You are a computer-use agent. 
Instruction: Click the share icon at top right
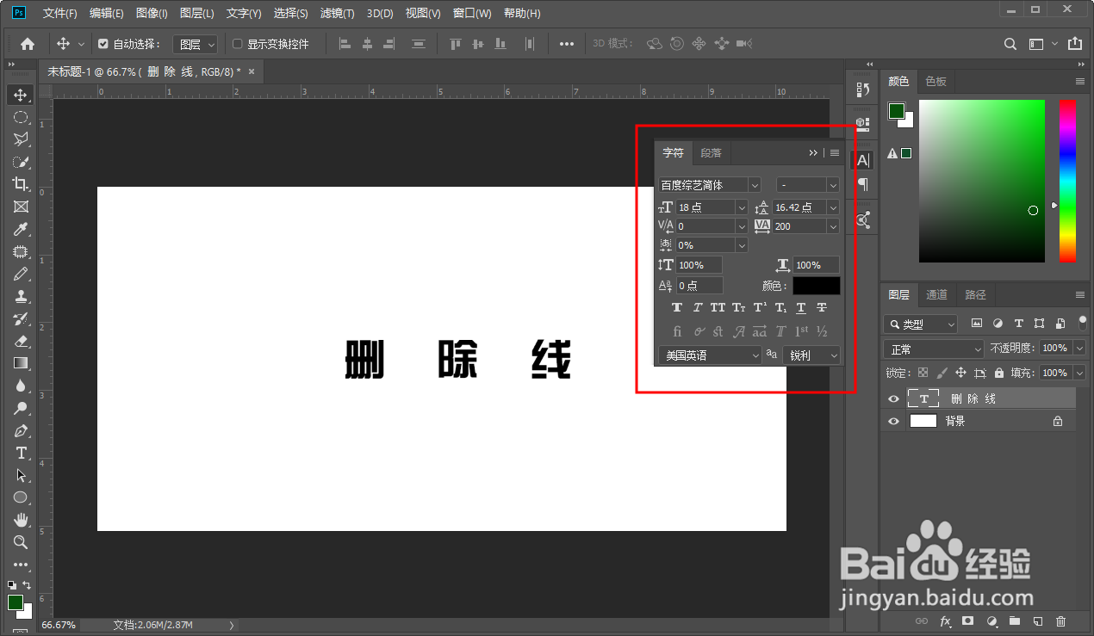[x=1074, y=44]
